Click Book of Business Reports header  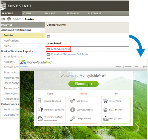click(x=17, y=51)
